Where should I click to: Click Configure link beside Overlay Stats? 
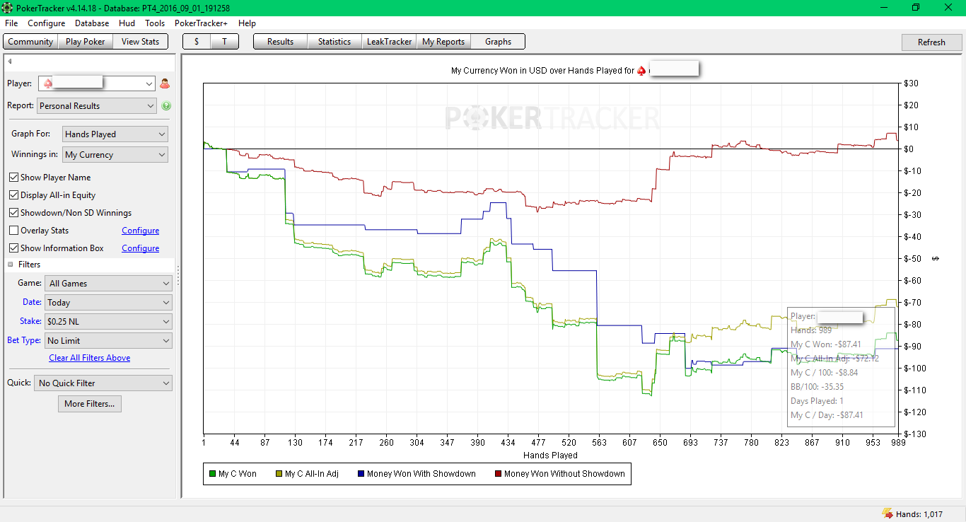point(141,231)
